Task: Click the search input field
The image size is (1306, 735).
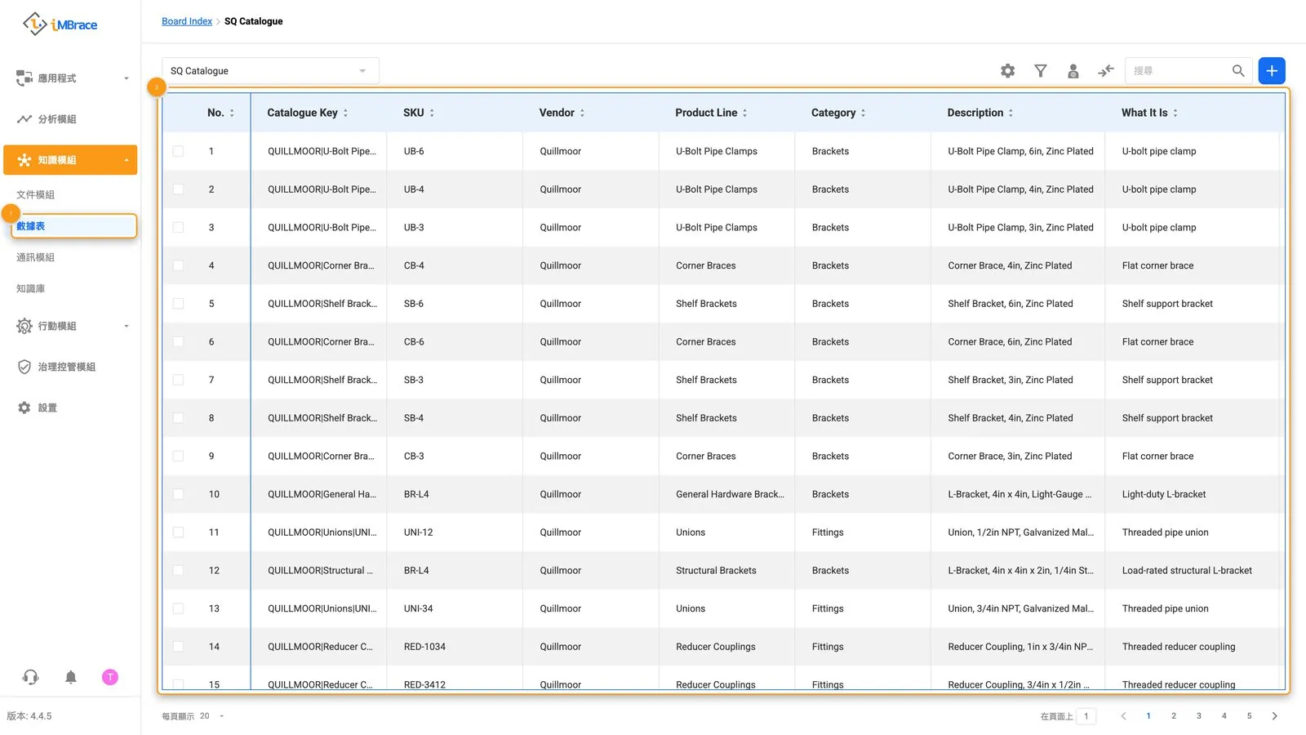Action: [x=1179, y=71]
